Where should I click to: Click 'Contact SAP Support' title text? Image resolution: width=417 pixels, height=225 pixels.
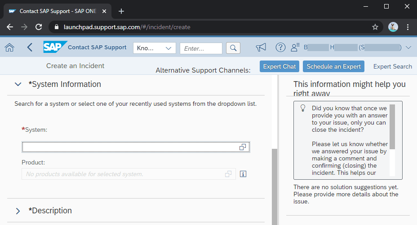click(x=97, y=47)
